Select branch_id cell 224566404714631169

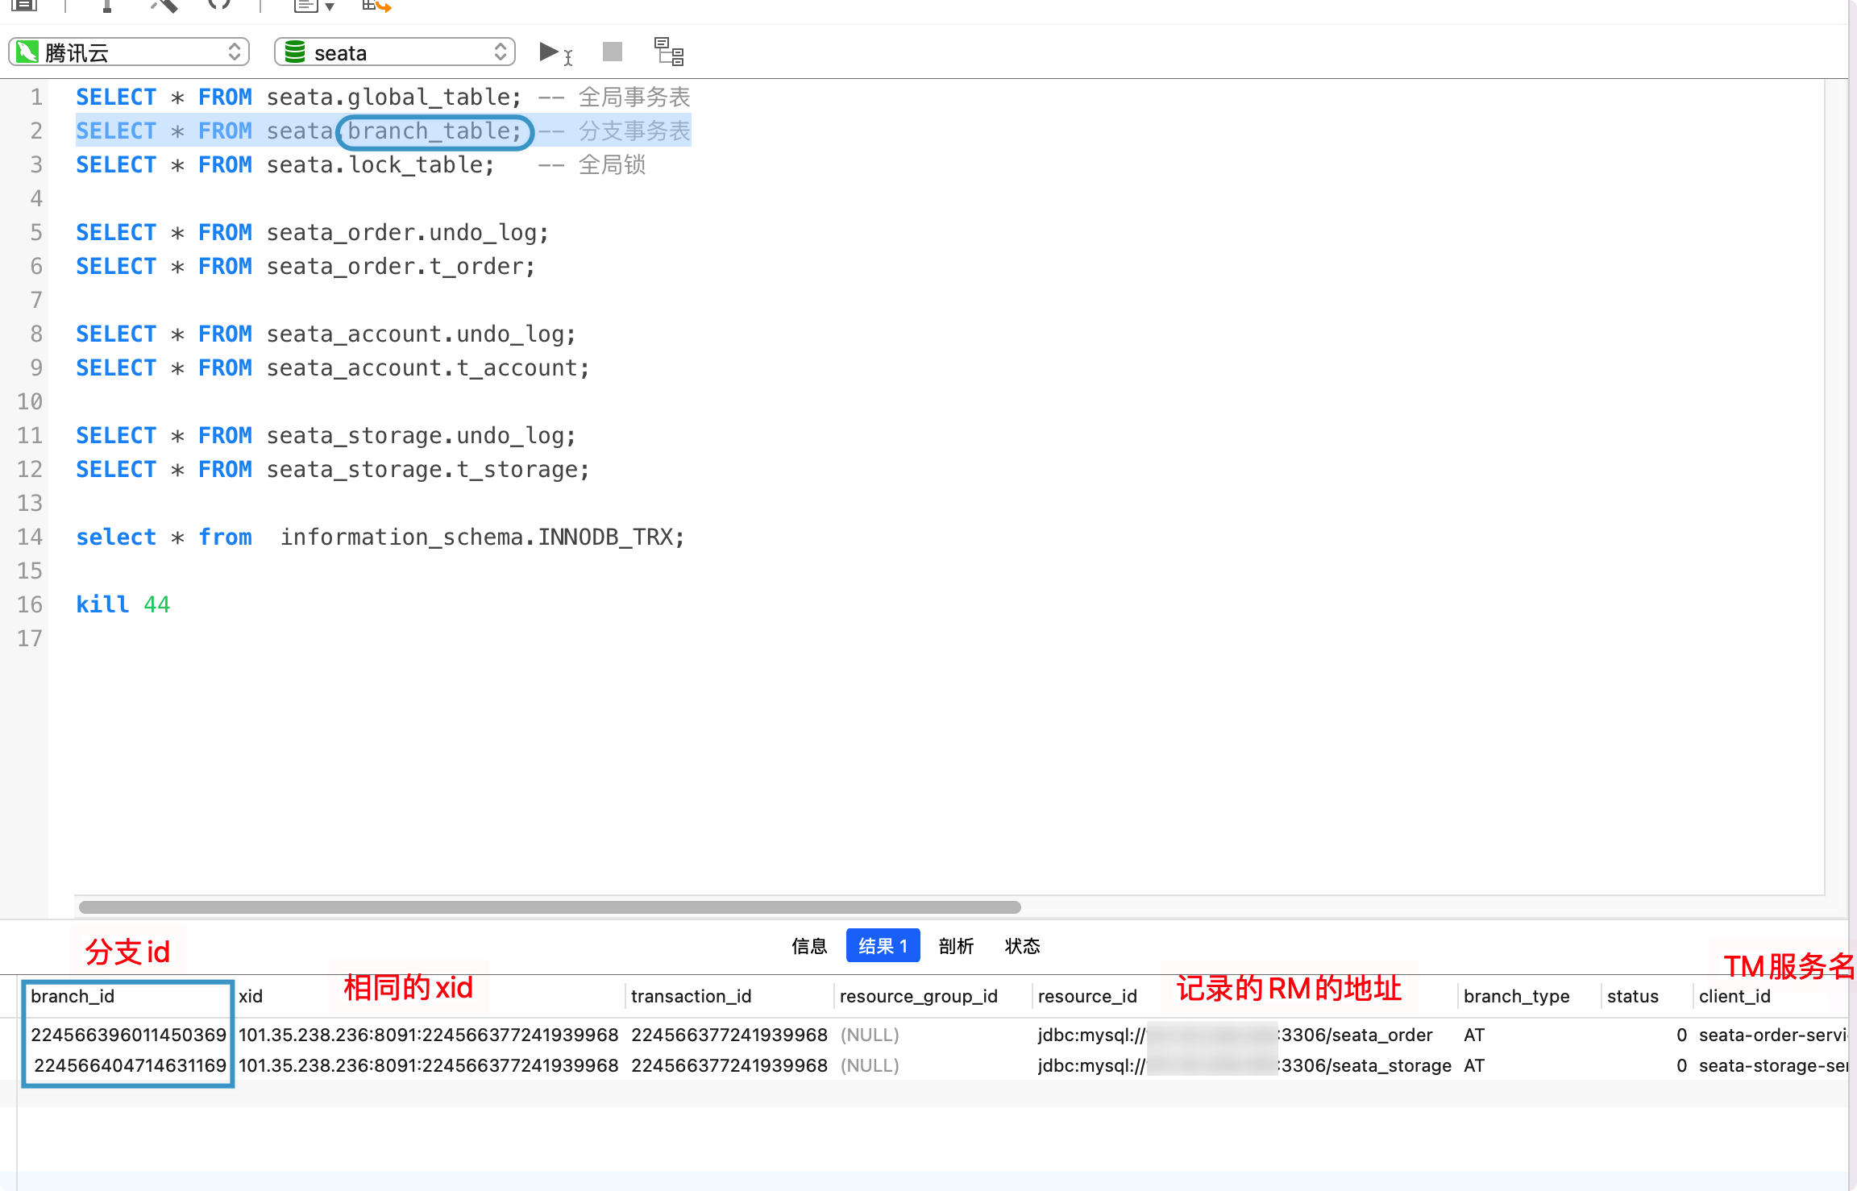[130, 1065]
